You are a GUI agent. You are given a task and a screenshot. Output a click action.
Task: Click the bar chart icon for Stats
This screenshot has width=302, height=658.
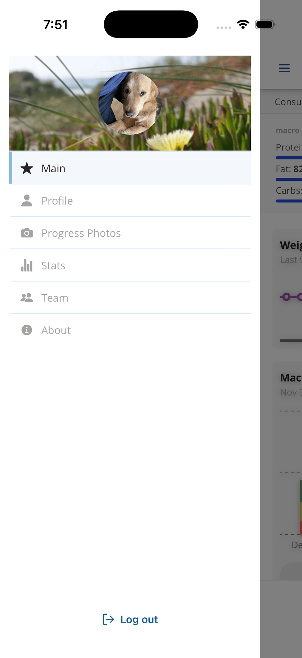click(27, 265)
